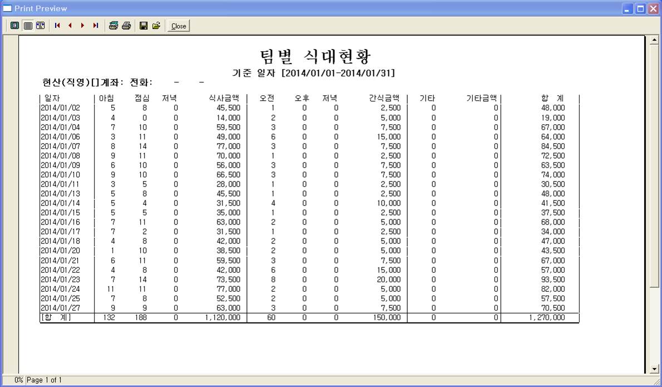Click the date cell 2014/01/13

[x=61, y=194]
